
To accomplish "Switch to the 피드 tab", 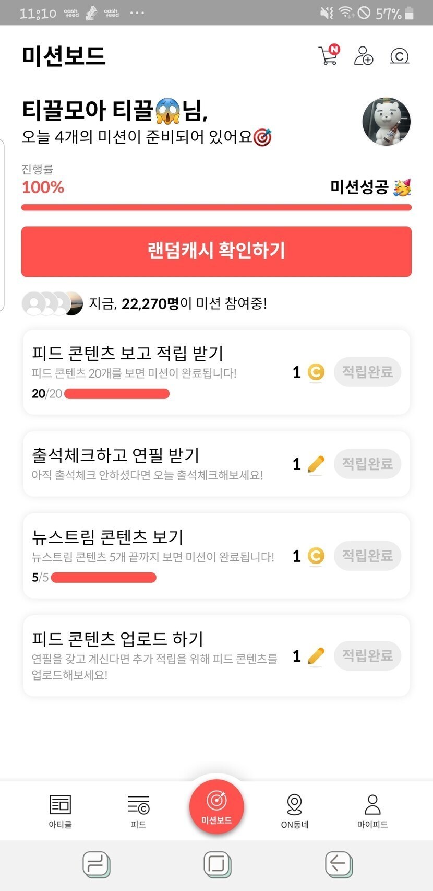I will tap(138, 811).
